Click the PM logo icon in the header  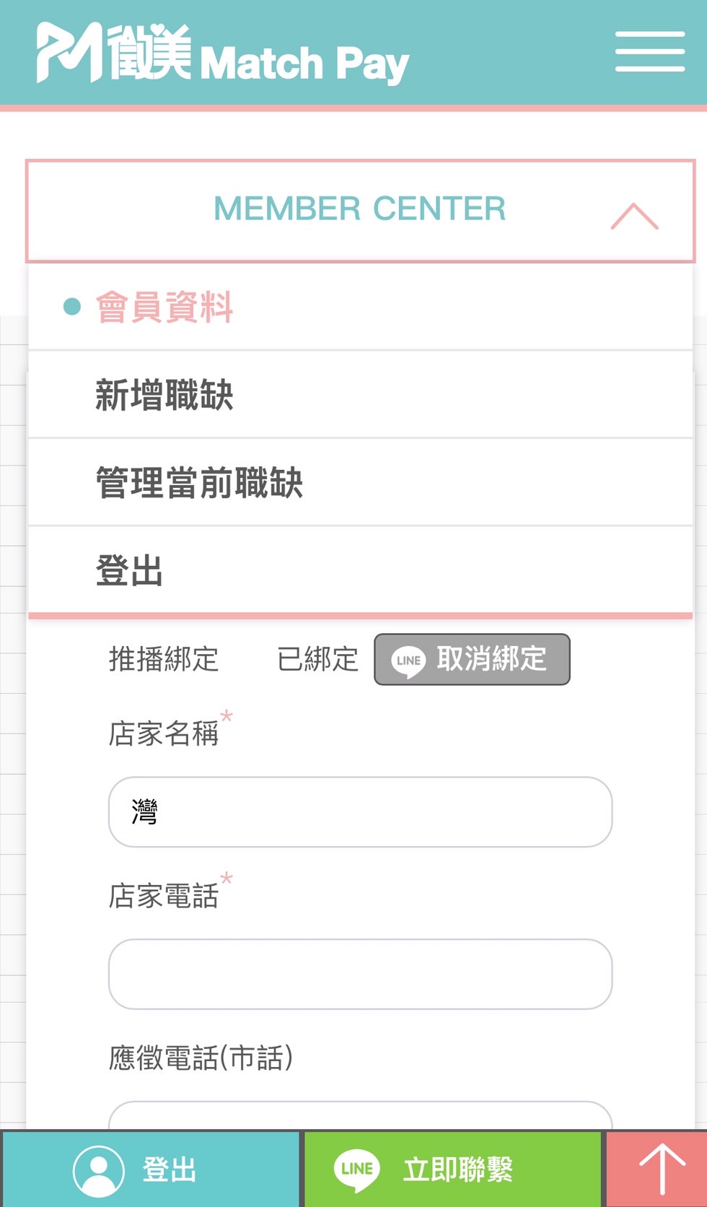point(69,52)
